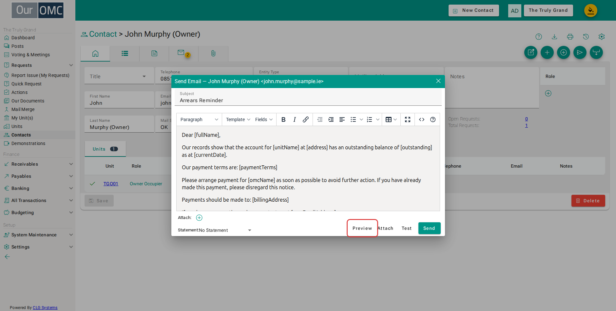
Task: Switch editor to fullscreen mode
Action: [408, 119]
